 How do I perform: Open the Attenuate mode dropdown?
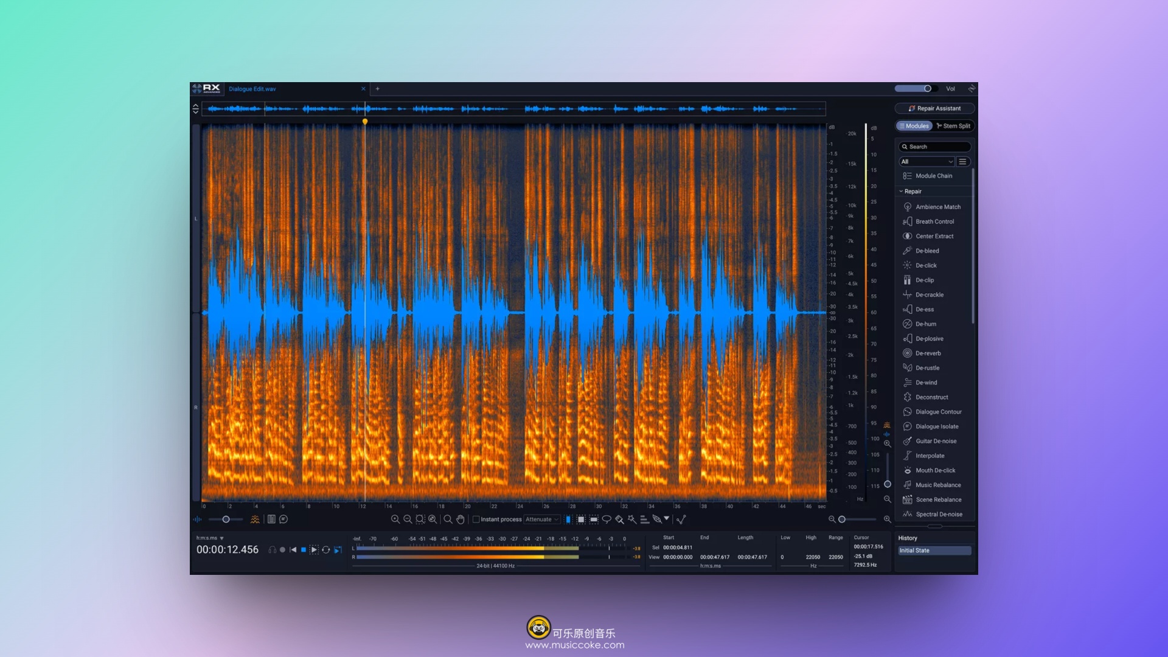point(542,520)
